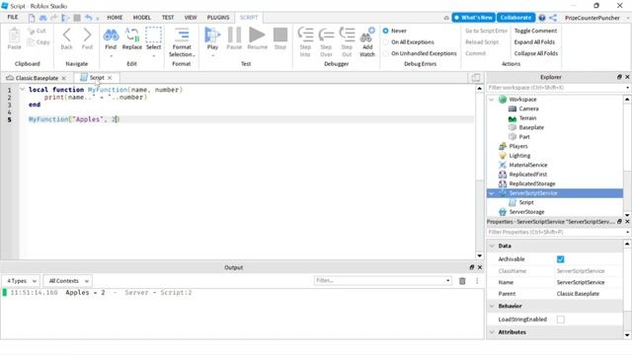
Task: Select On All Exceptions option
Action: click(386, 41)
